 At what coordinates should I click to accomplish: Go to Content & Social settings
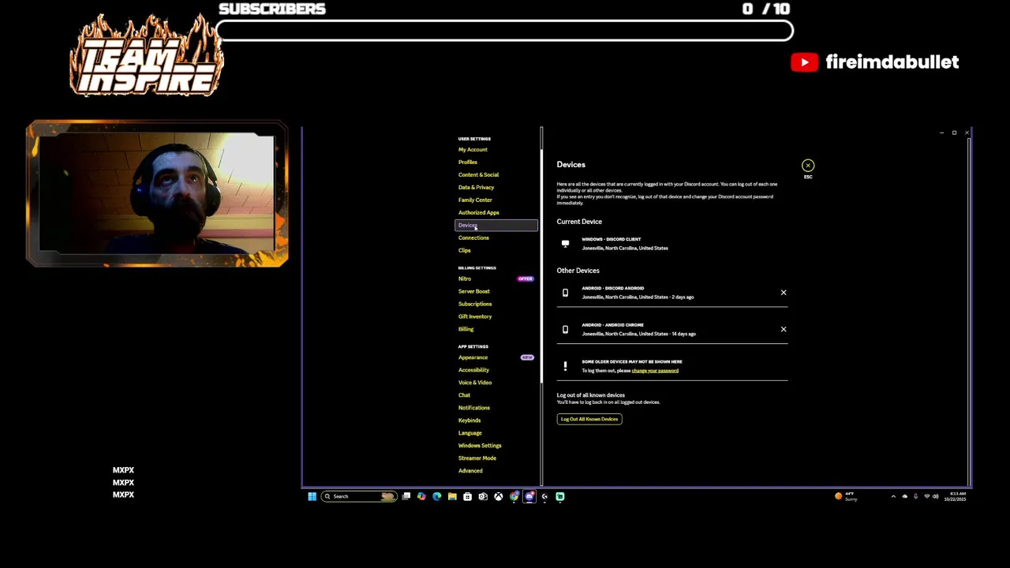point(478,175)
